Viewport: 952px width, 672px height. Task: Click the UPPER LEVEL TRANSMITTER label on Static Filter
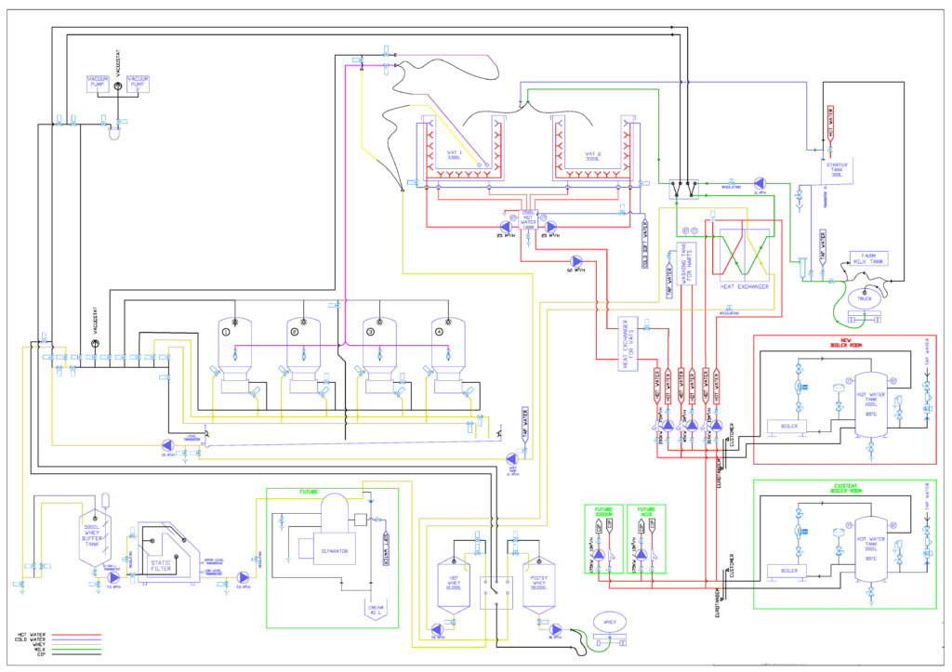tap(213, 562)
